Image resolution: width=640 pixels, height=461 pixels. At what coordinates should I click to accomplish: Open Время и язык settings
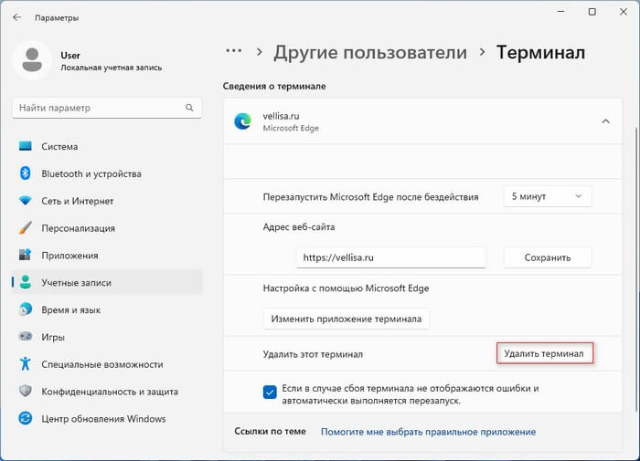(x=107, y=309)
